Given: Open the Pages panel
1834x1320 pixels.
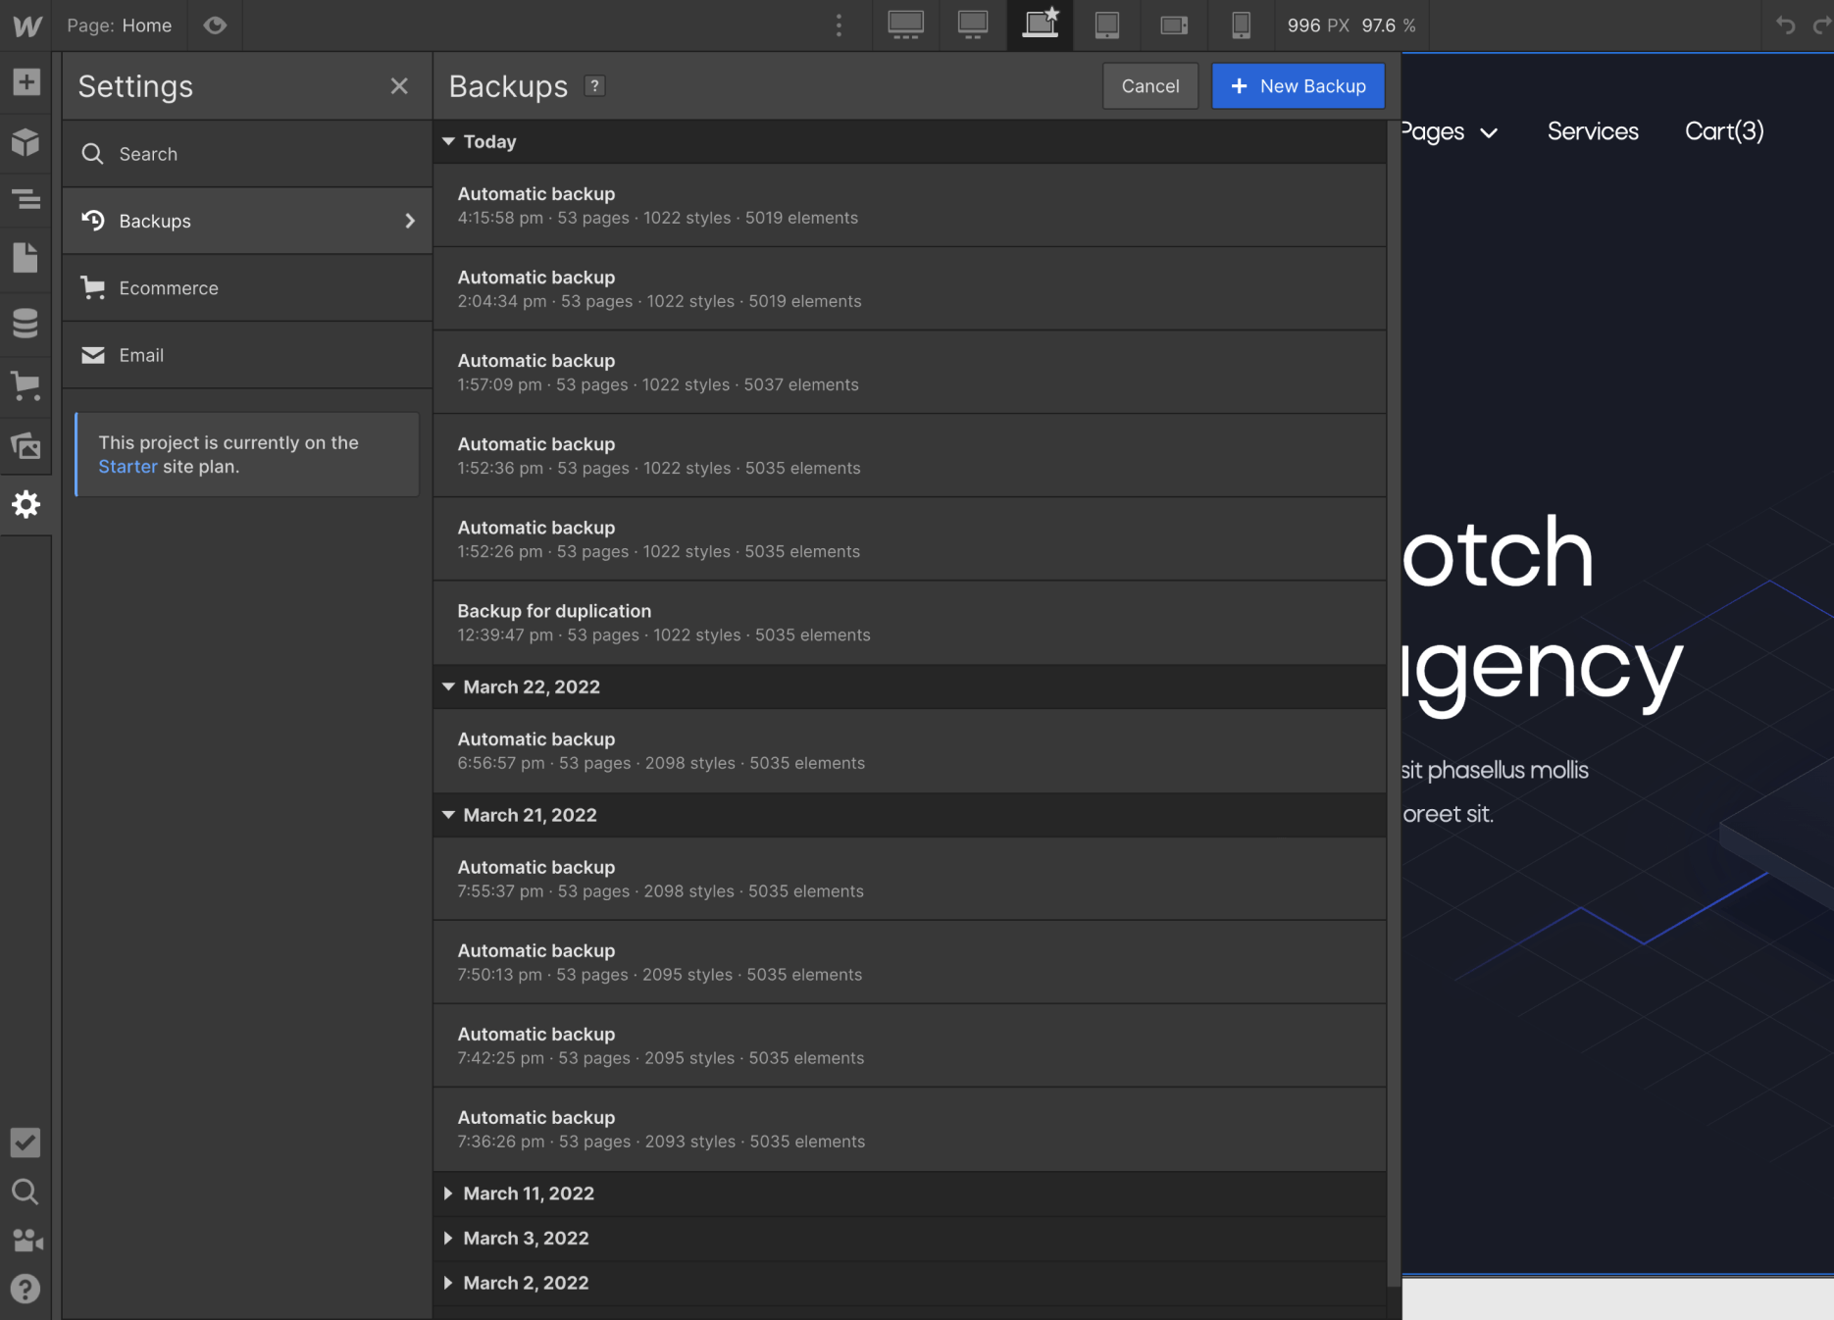Looking at the screenshot, I should point(26,258).
